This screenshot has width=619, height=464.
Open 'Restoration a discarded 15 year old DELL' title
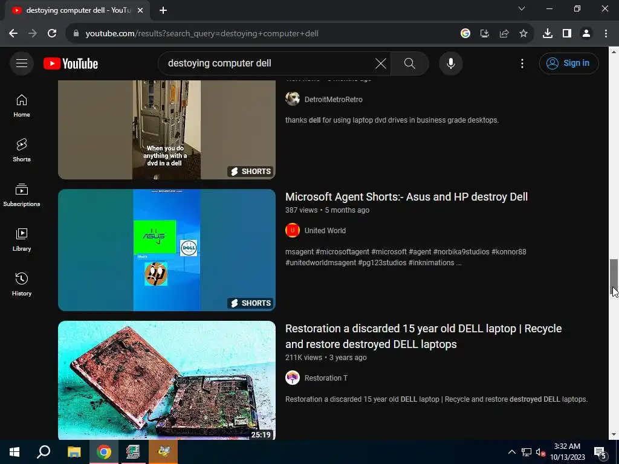tap(423, 336)
